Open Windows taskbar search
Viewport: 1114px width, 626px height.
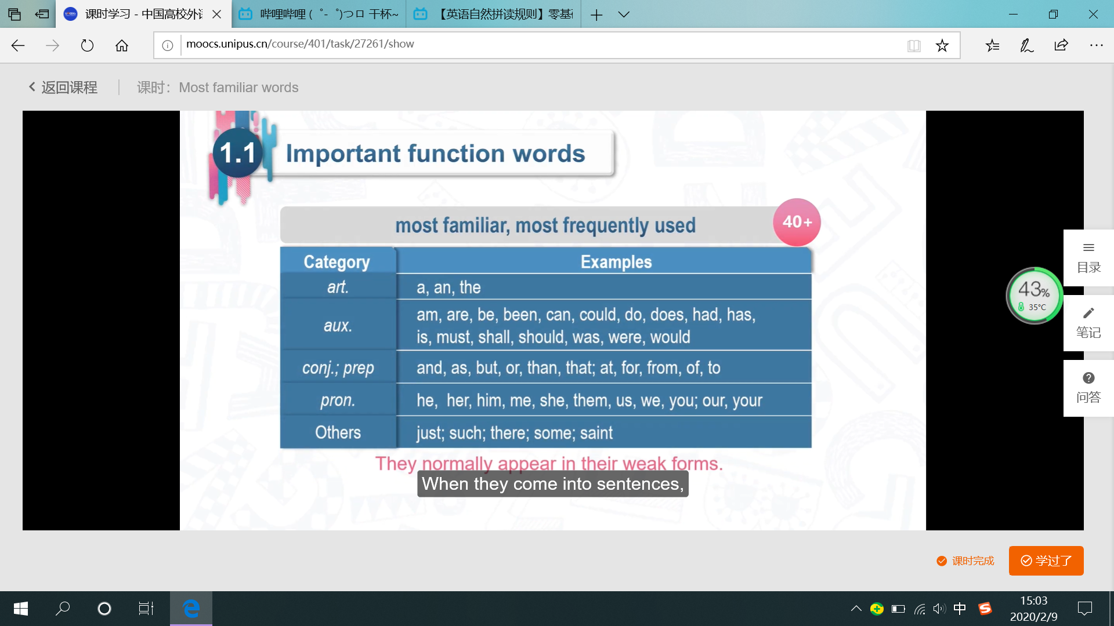pos(63,609)
